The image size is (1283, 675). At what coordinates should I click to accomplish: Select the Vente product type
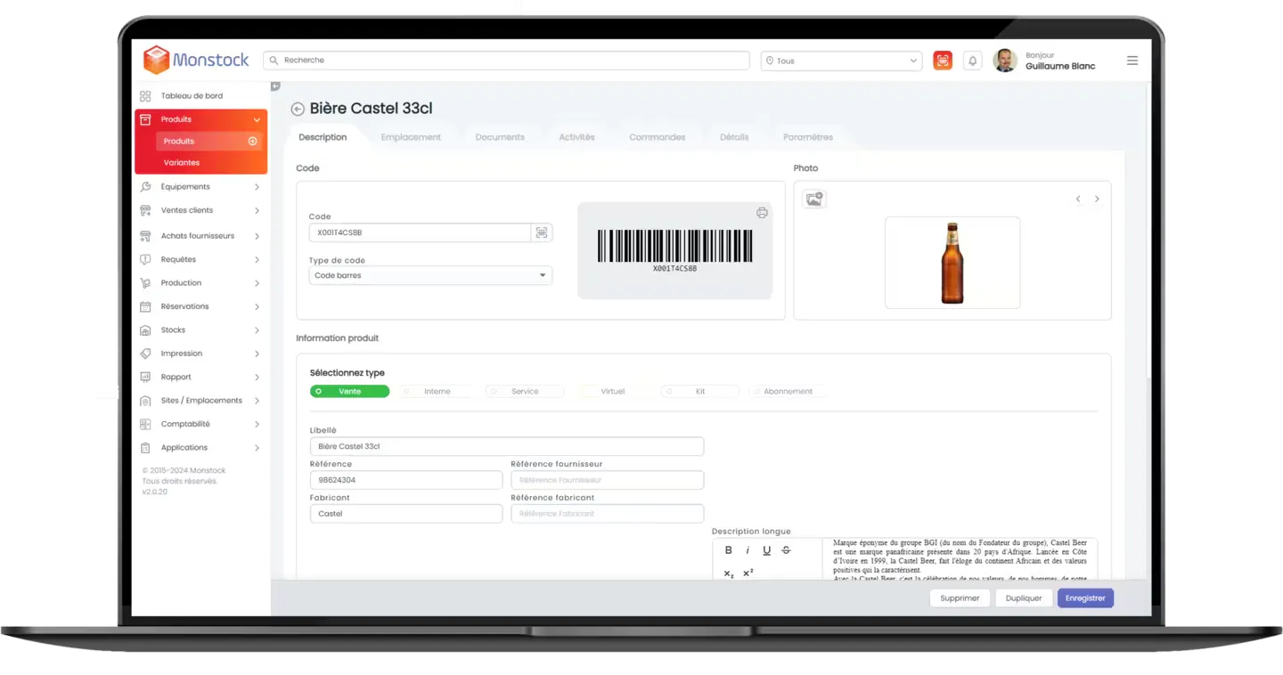point(349,391)
